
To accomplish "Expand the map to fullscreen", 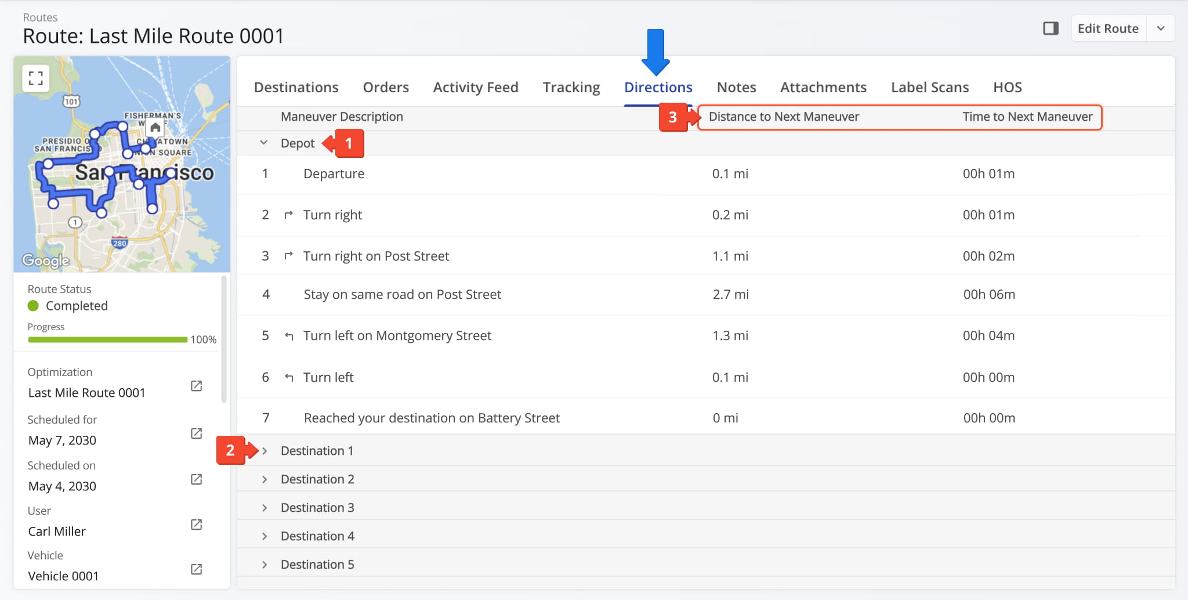I will [x=36, y=78].
